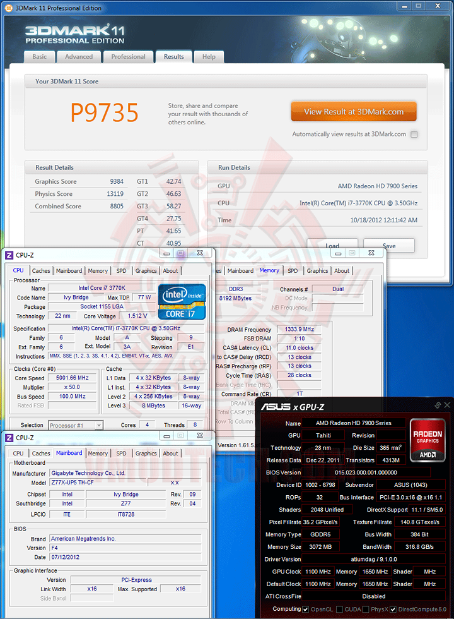
Task: Open SPD tab in upper CPU-Z window
Action: [x=121, y=271]
